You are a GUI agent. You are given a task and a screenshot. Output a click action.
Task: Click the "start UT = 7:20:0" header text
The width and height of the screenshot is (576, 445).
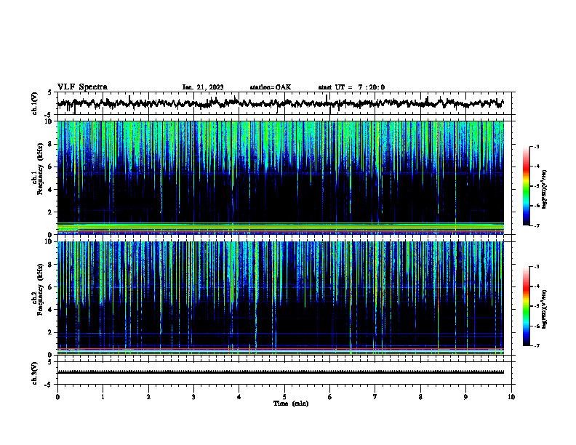point(351,87)
